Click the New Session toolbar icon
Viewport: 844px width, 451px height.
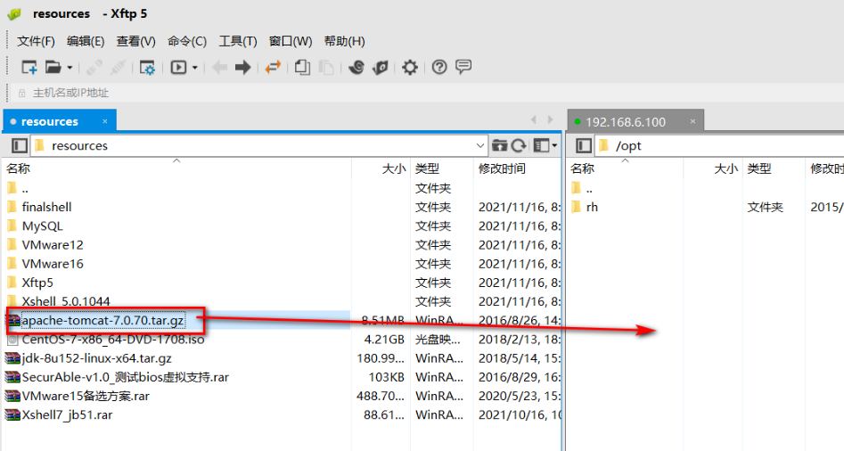pyautogui.click(x=29, y=67)
